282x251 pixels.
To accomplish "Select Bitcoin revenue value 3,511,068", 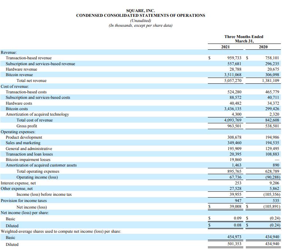I will coord(233,75).
